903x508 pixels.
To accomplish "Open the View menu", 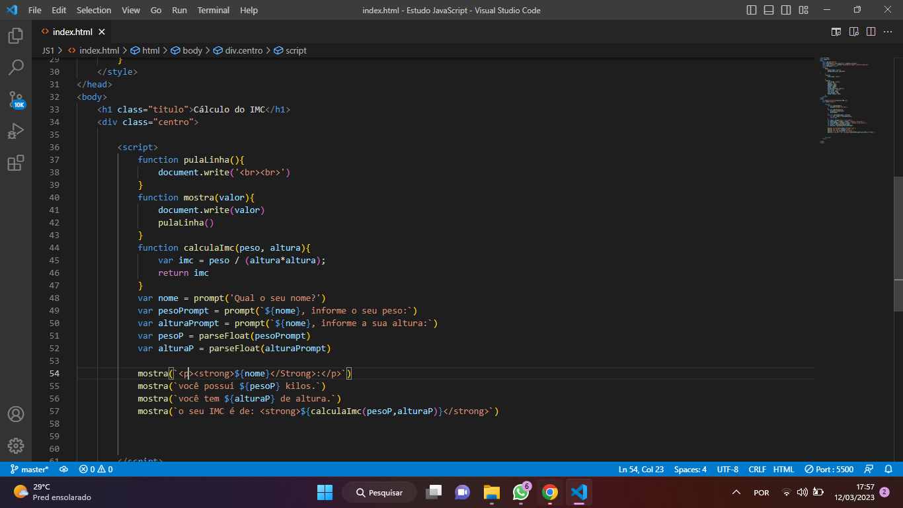I will click(131, 10).
